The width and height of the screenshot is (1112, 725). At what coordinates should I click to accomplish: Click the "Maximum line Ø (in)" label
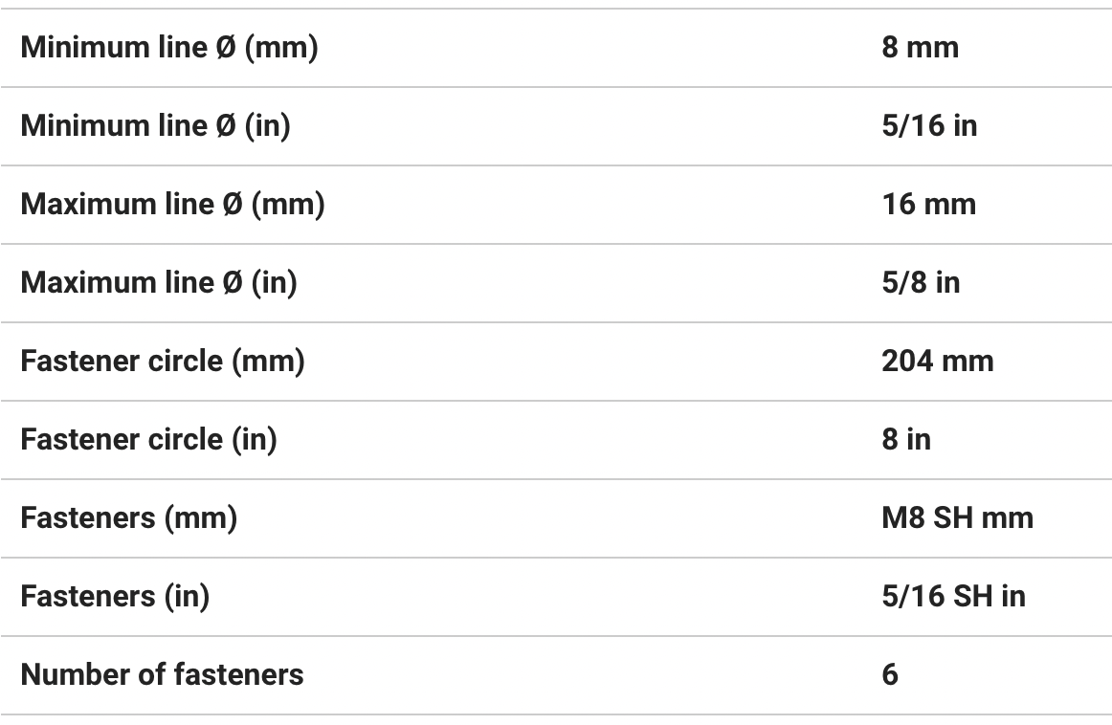coord(159,283)
